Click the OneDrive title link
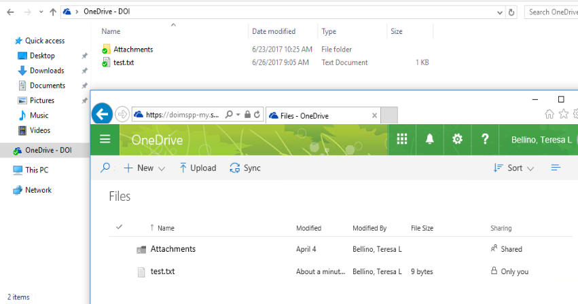 tap(157, 140)
